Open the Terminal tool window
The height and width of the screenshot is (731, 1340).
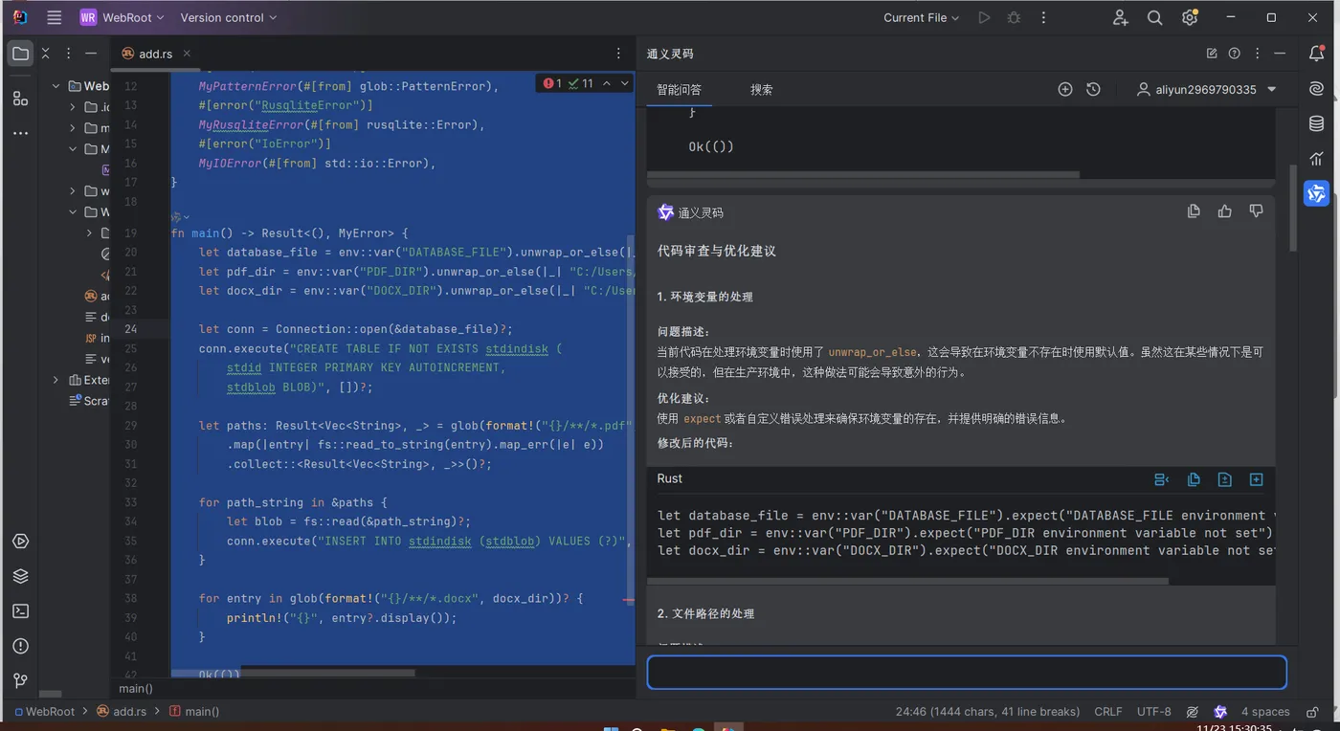click(20, 610)
